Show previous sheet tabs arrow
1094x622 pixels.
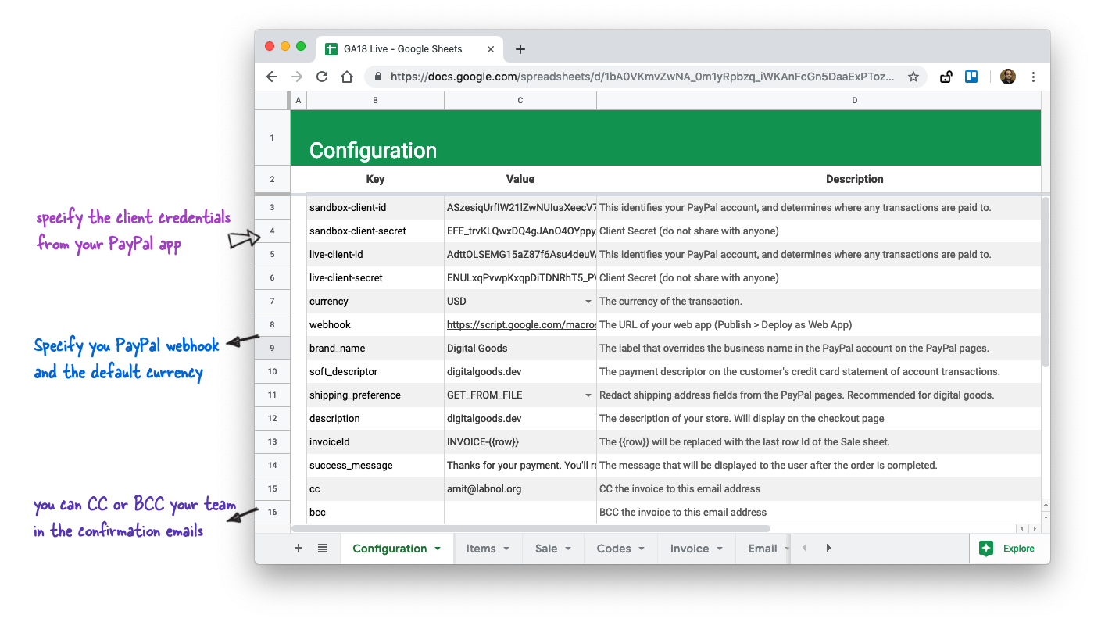805,549
